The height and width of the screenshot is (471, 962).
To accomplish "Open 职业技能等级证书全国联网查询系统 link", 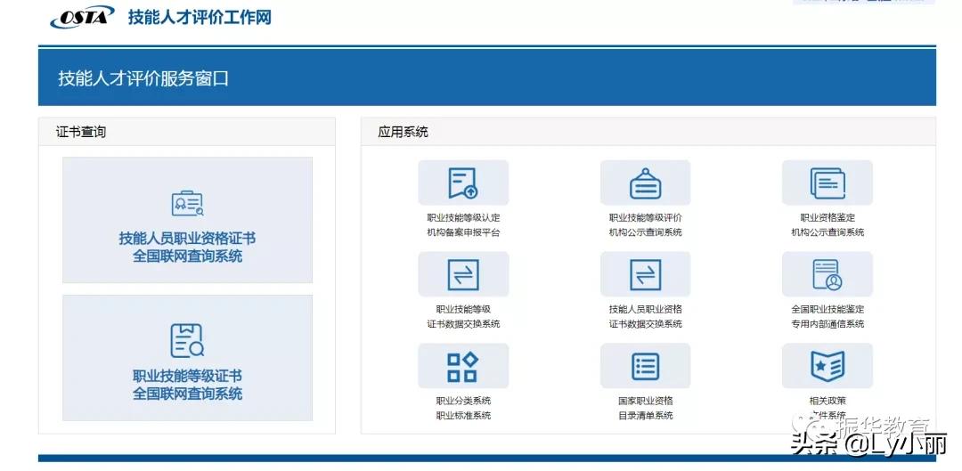I will [x=187, y=385].
